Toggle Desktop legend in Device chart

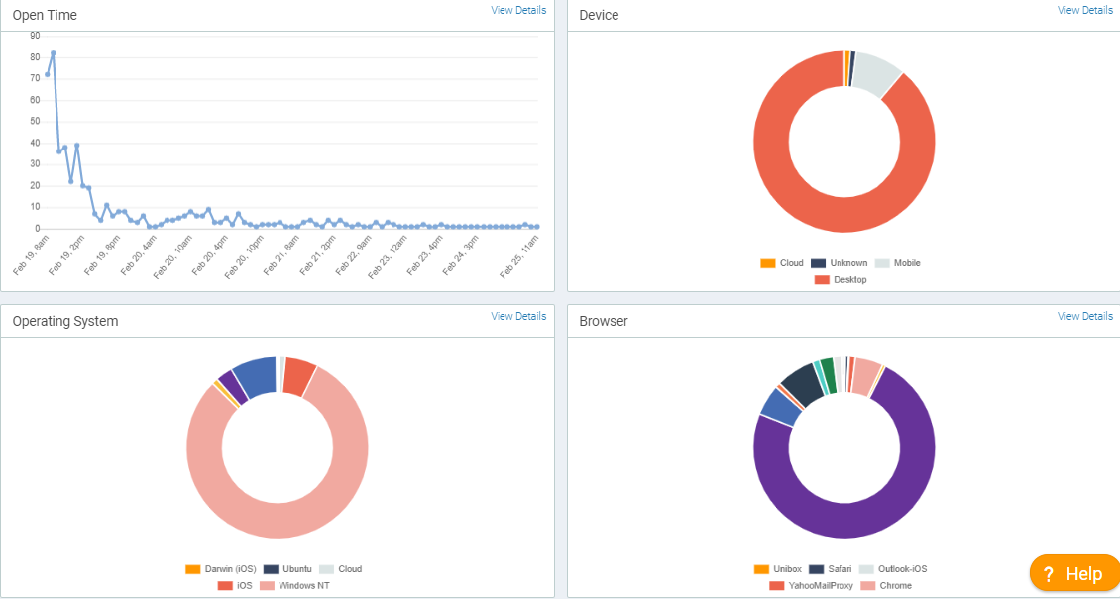point(840,279)
